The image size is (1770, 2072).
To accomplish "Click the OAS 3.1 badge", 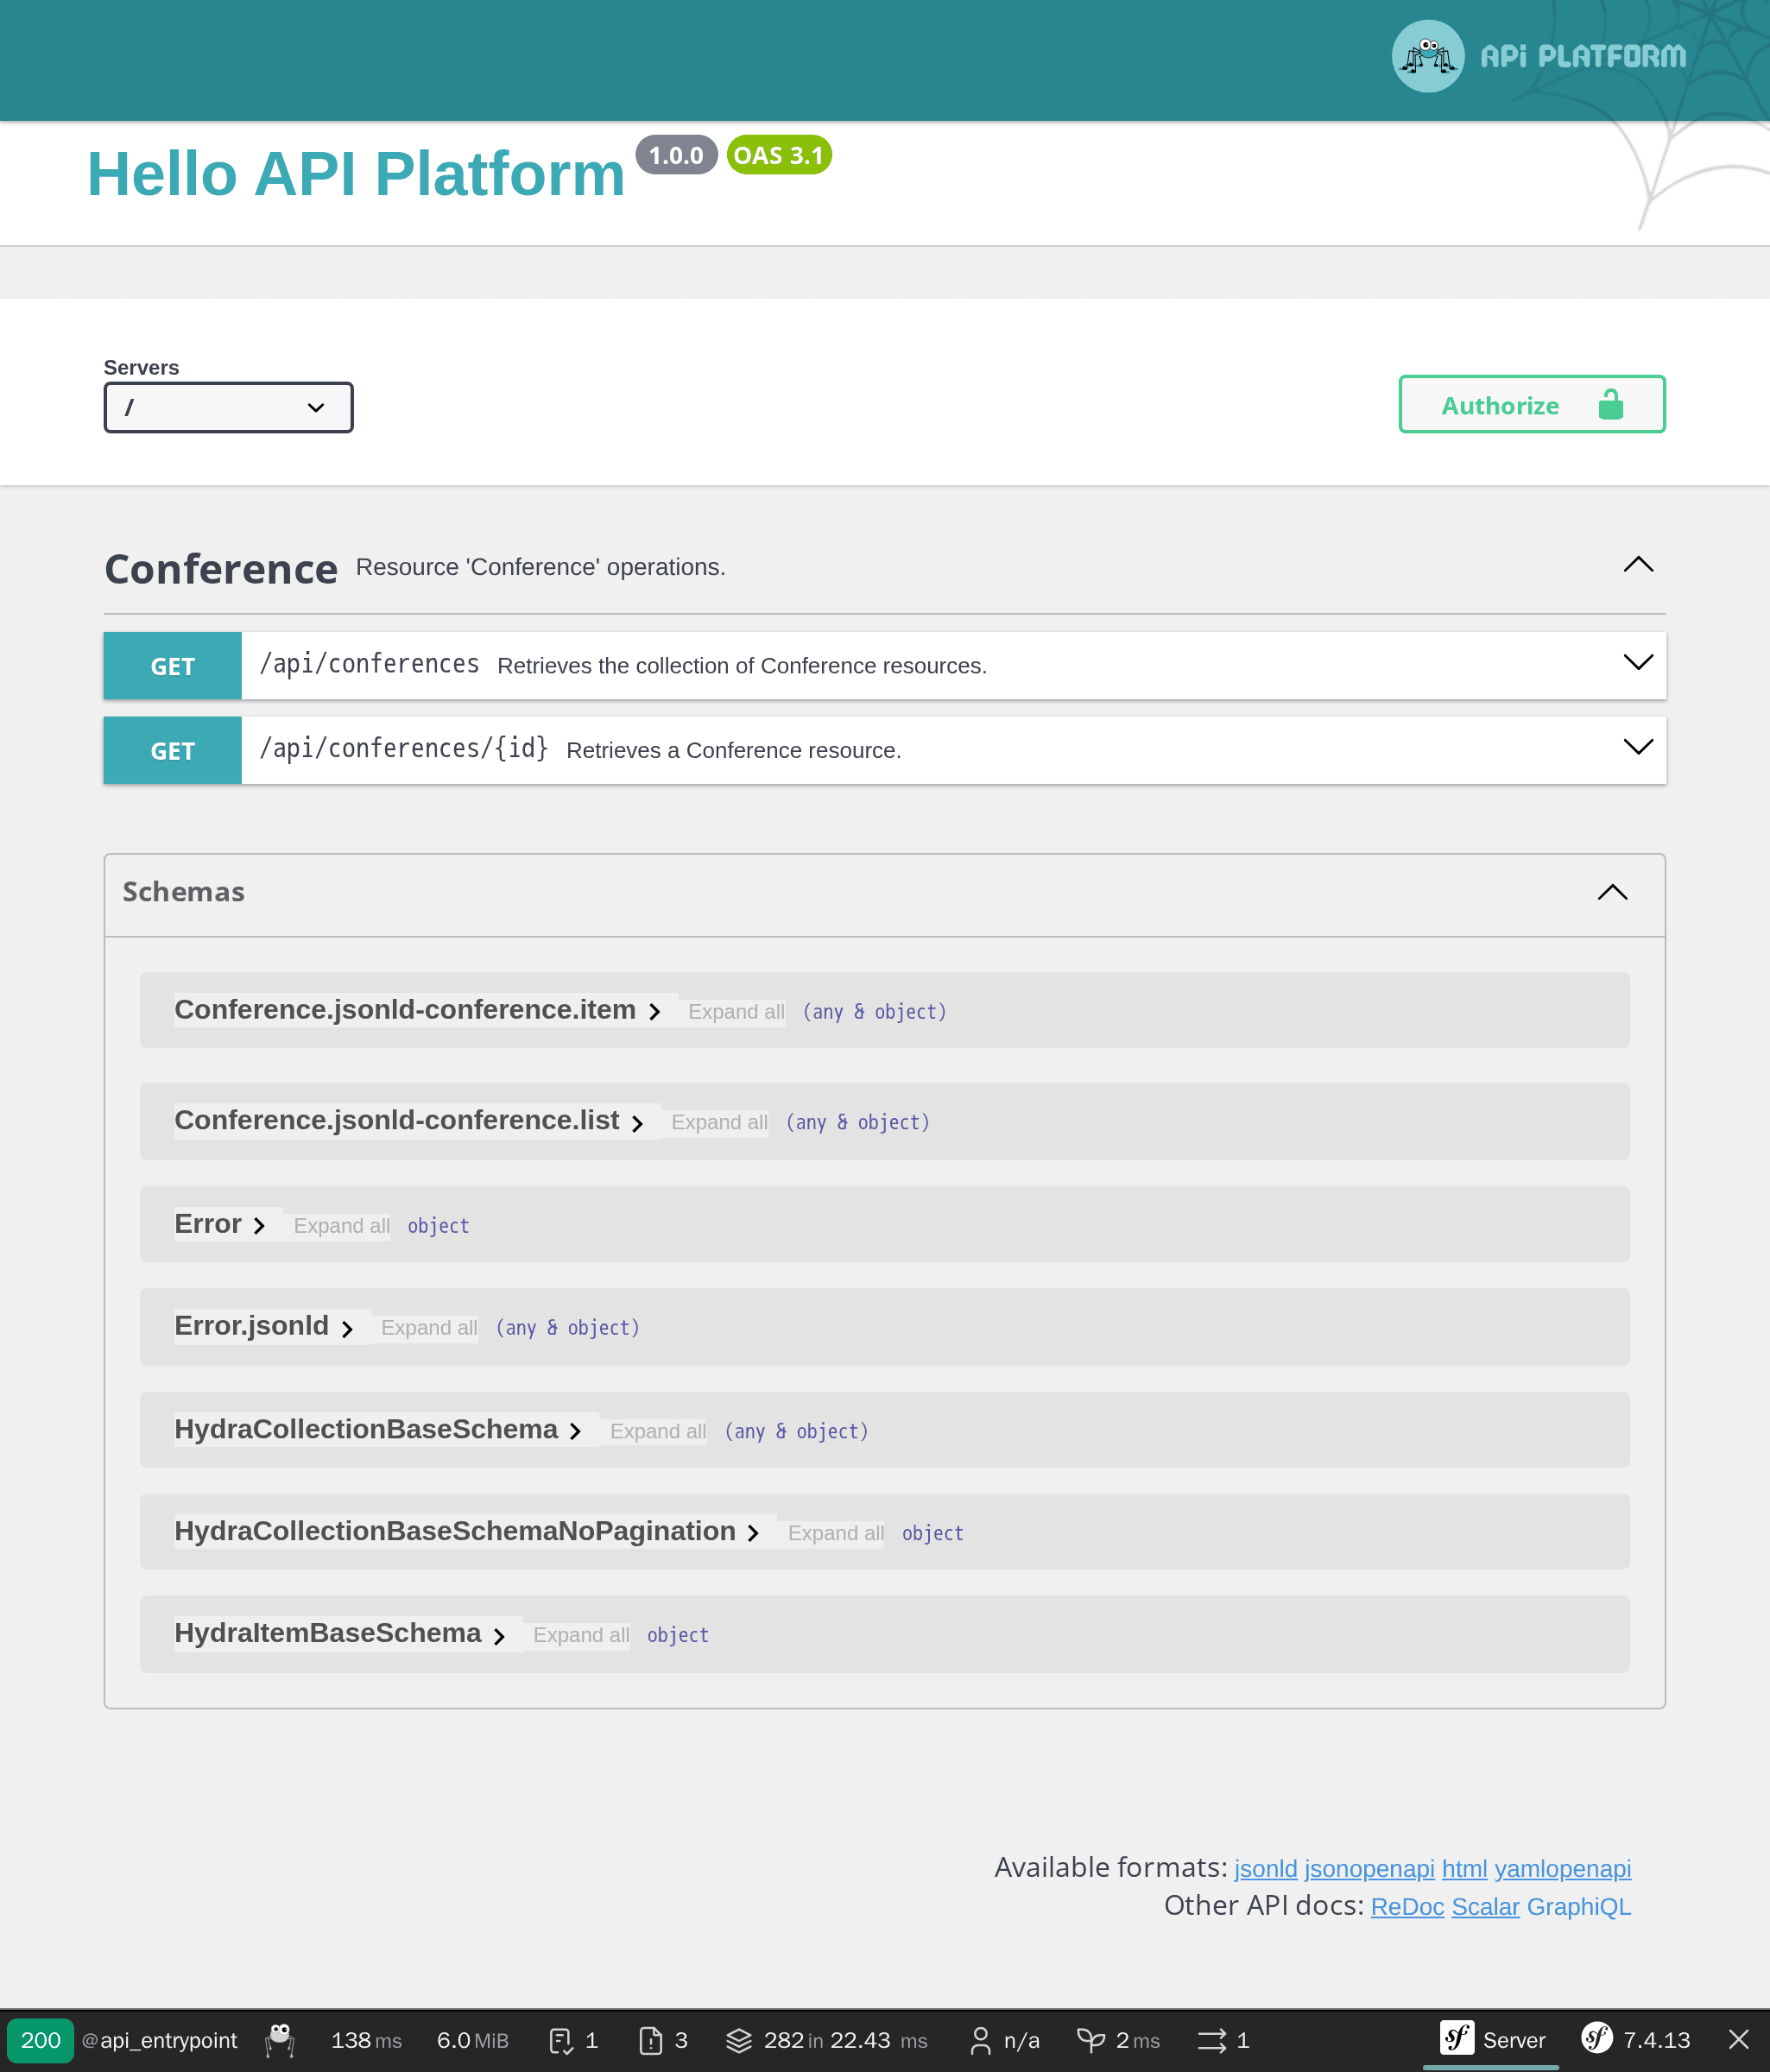I will pos(779,155).
